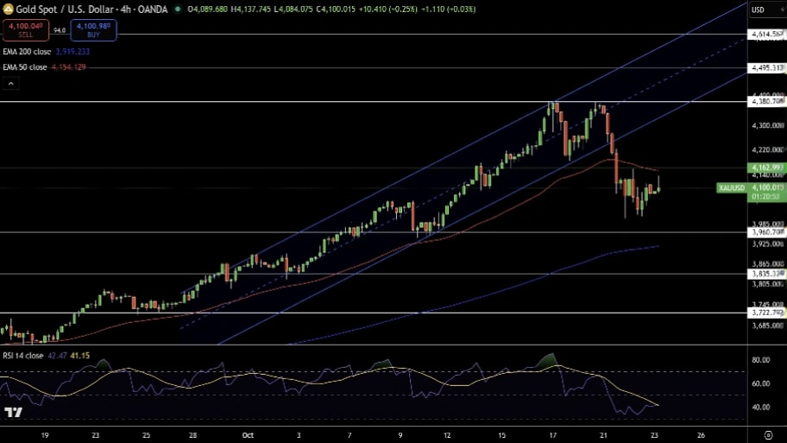Click the 4,614.567 horizontal level price label
The image size is (787, 443).
coord(766,35)
